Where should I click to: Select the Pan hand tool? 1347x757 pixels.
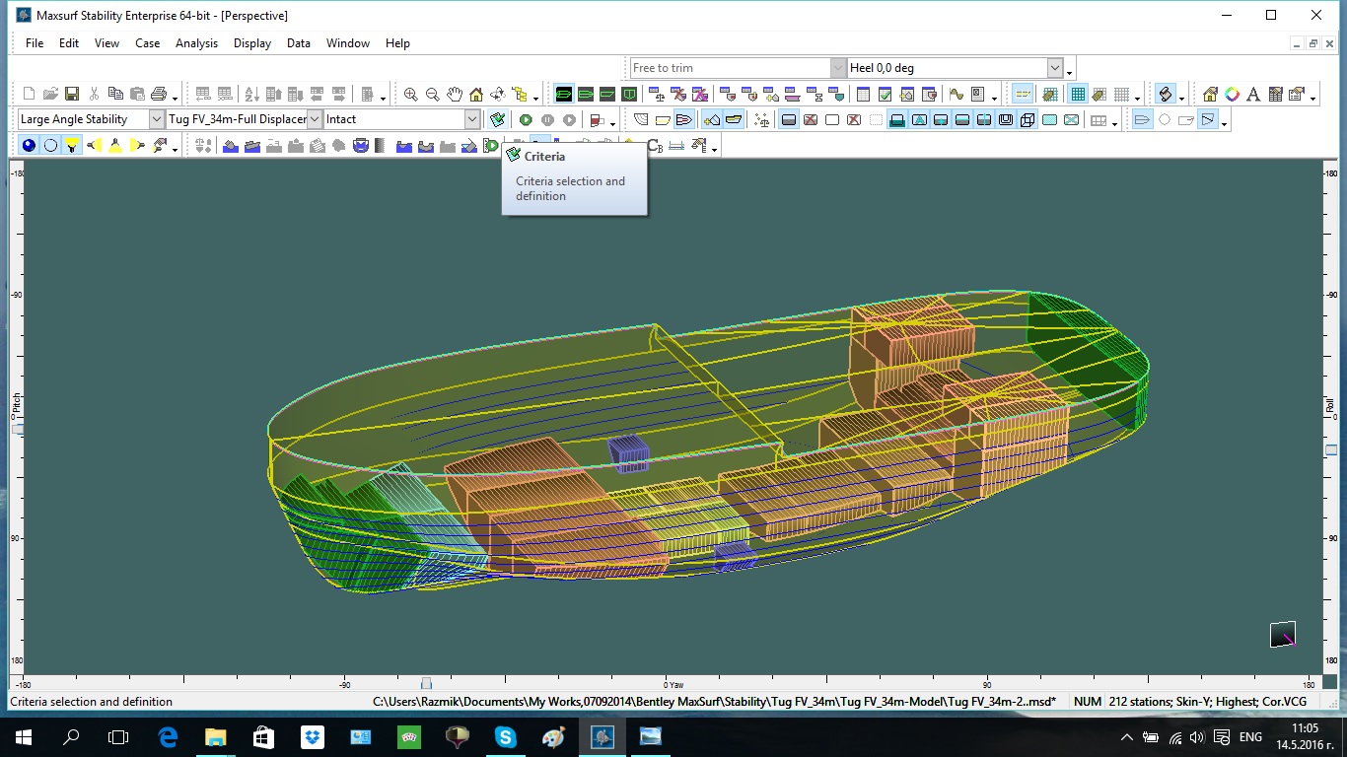pyautogui.click(x=454, y=95)
